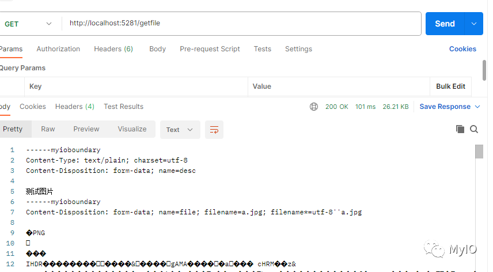Select the Pre-request Script tab
The height and width of the screenshot is (272, 493).
pyautogui.click(x=210, y=49)
